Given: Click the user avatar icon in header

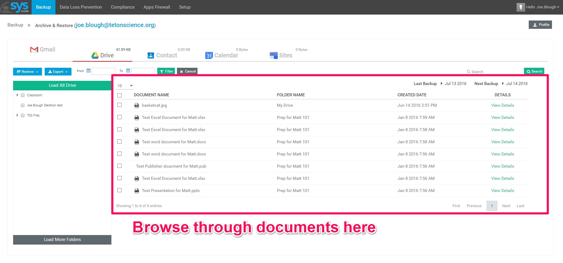Looking at the screenshot, I should click(520, 7).
